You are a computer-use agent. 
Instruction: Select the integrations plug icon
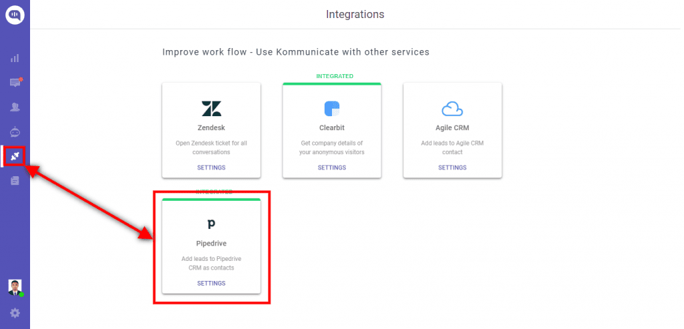click(15, 157)
